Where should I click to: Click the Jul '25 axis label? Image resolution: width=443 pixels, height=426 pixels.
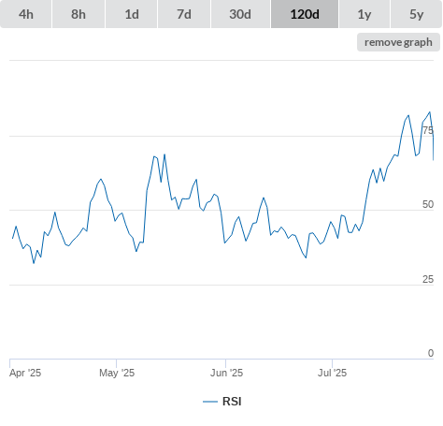click(x=332, y=373)
